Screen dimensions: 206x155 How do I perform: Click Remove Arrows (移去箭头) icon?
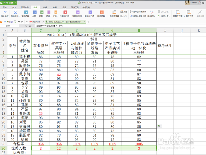pos(152,12)
